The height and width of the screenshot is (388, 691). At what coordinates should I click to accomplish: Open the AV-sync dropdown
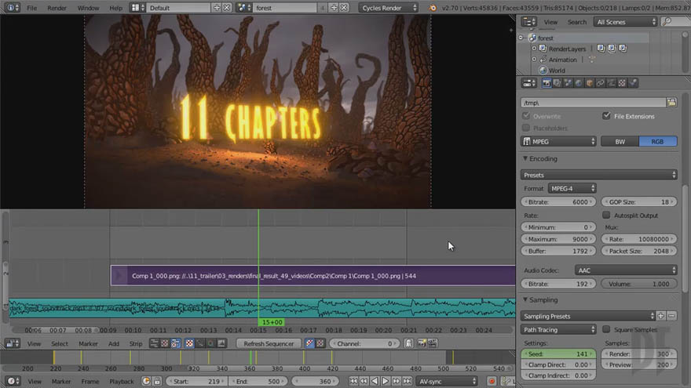click(447, 381)
